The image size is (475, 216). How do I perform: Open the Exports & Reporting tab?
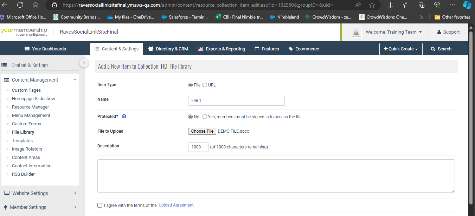pyautogui.click(x=221, y=49)
